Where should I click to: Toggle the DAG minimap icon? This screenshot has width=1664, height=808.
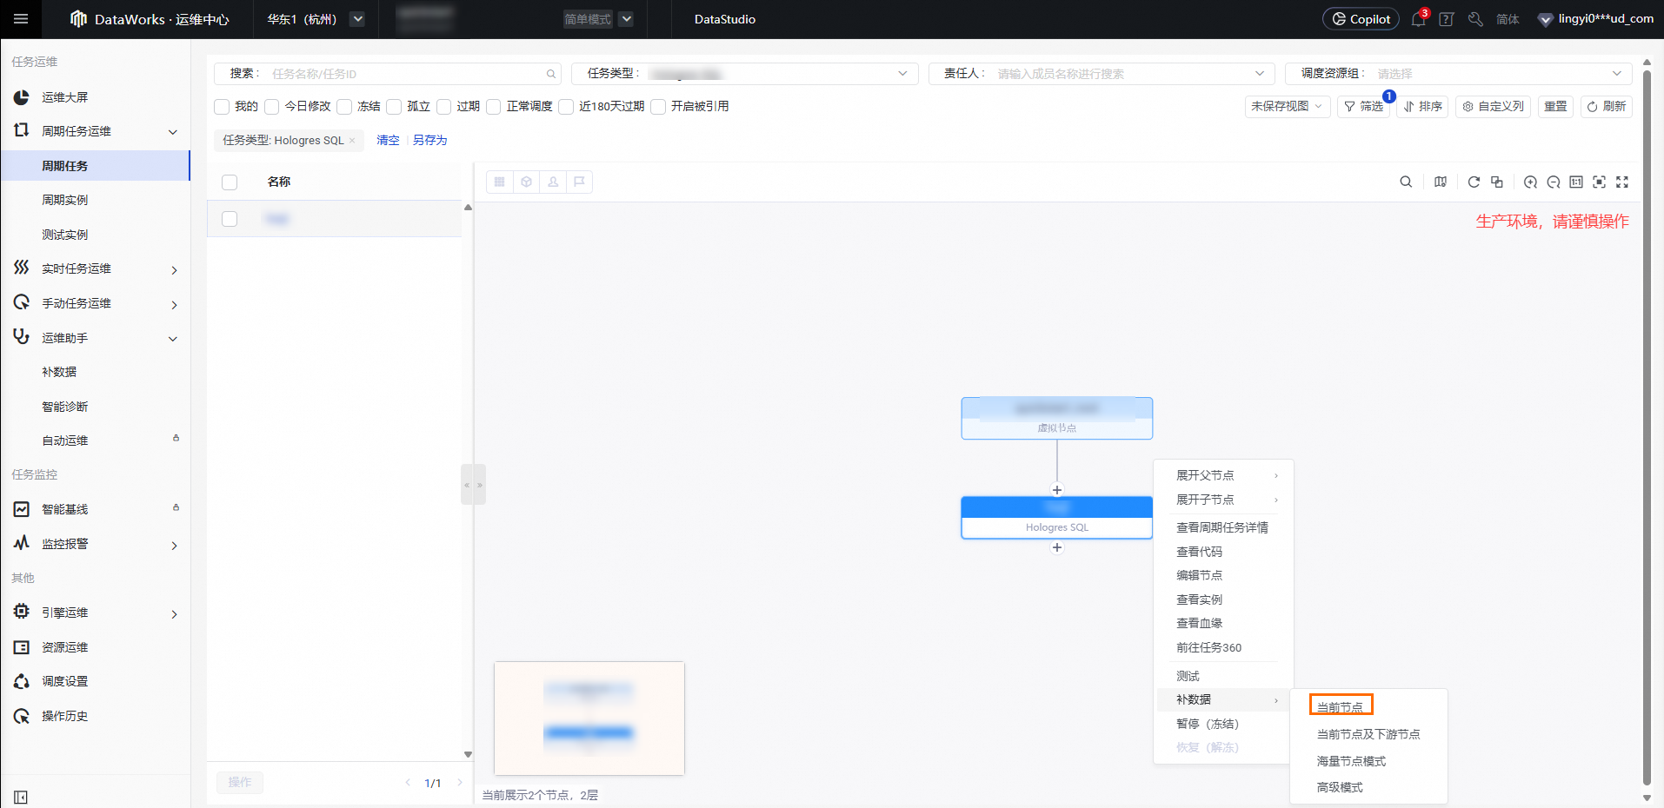point(1441,182)
